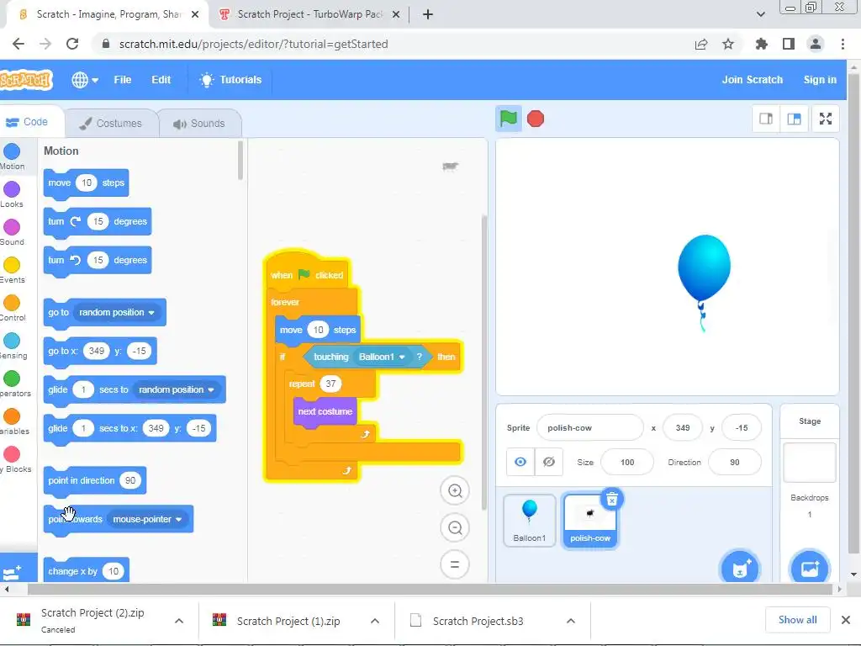
Task: Open the browser extensions puzzle icon
Action: 761,44
